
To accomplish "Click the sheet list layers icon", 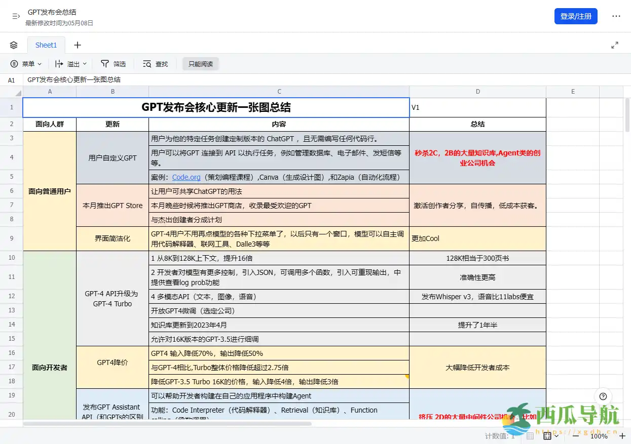I will (13, 45).
